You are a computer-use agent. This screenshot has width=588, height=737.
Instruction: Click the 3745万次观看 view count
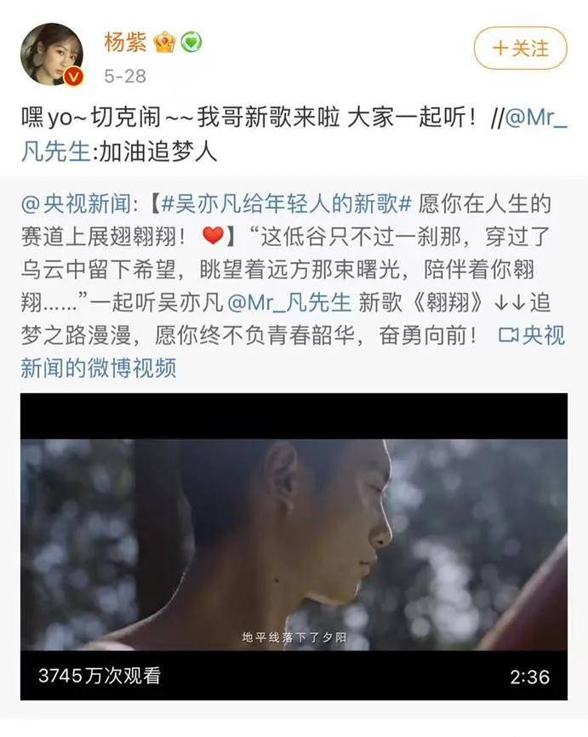pyautogui.click(x=100, y=676)
